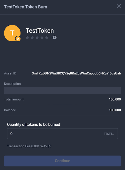Click the empty Description box

pyautogui.click(x=62, y=91)
